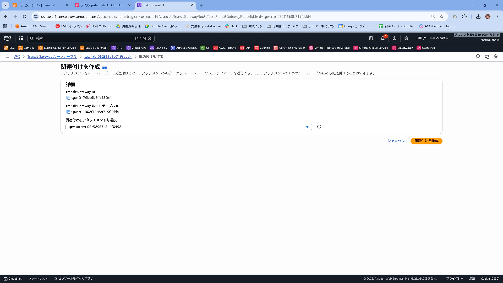
Task: Open the Route 53 favorites shortcut
Action: tap(158, 48)
